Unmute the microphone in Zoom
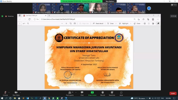 (5, 94)
